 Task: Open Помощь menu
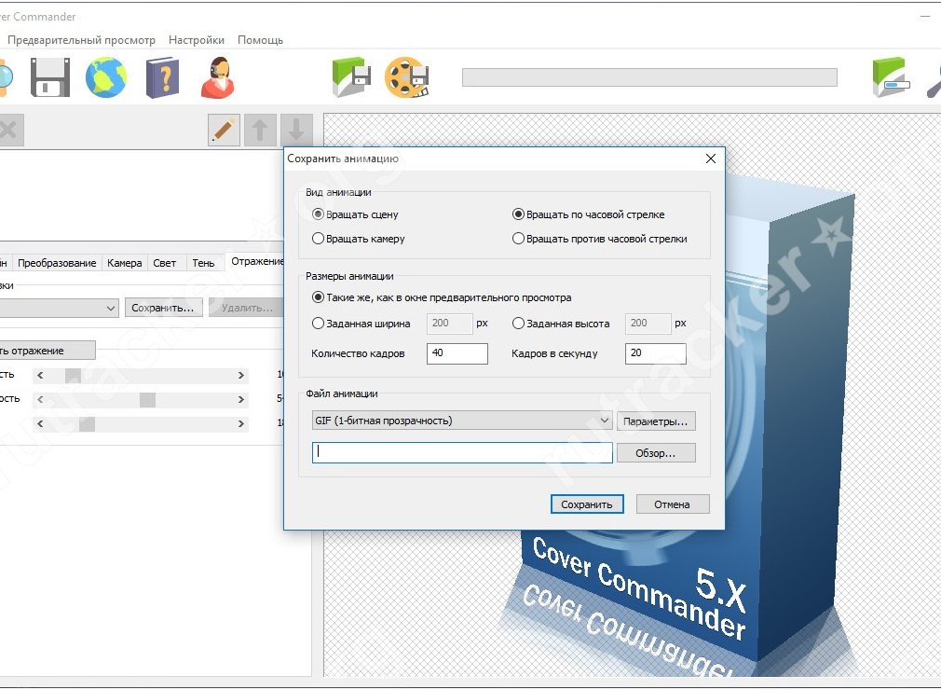coord(260,40)
